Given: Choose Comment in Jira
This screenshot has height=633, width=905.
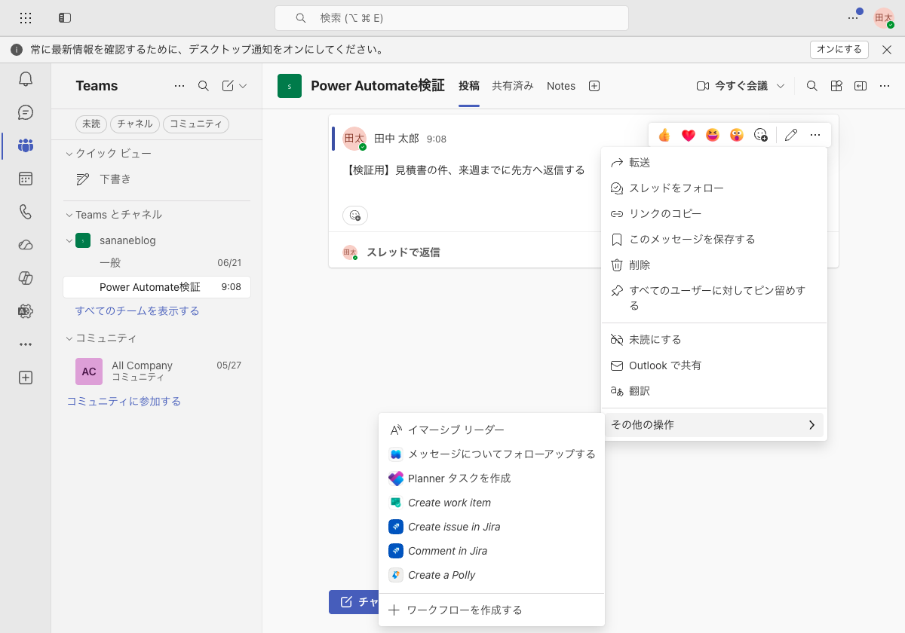Looking at the screenshot, I should pyautogui.click(x=492, y=551).
